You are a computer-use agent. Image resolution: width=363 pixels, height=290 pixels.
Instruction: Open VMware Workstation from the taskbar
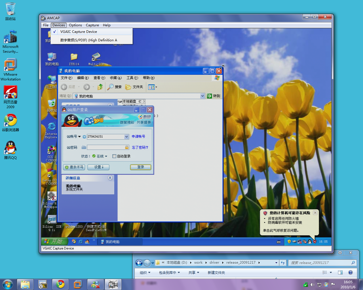pyautogui.click(x=78, y=284)
